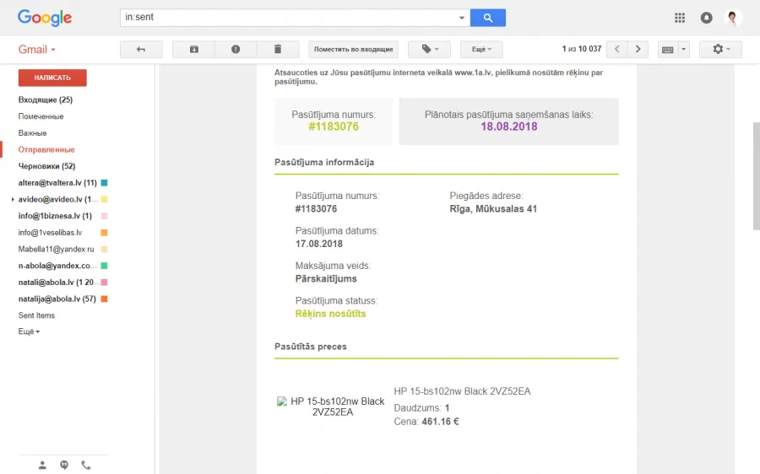Expand the Ещё labels list in sidebar

(x=29, y=331)
